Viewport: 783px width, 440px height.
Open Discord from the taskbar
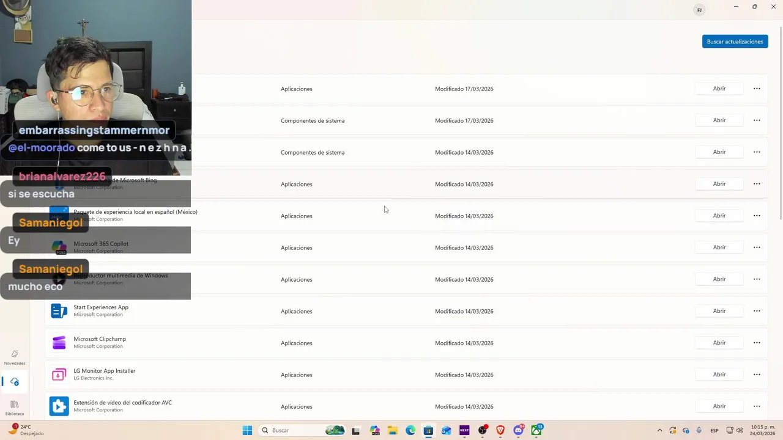pyautogui.click(x=519, y=430)
